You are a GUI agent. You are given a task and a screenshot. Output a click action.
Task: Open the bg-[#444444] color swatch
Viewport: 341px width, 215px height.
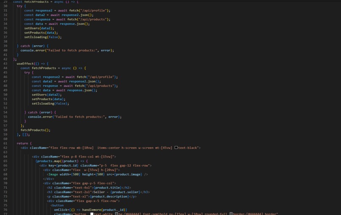coord(117,214)
